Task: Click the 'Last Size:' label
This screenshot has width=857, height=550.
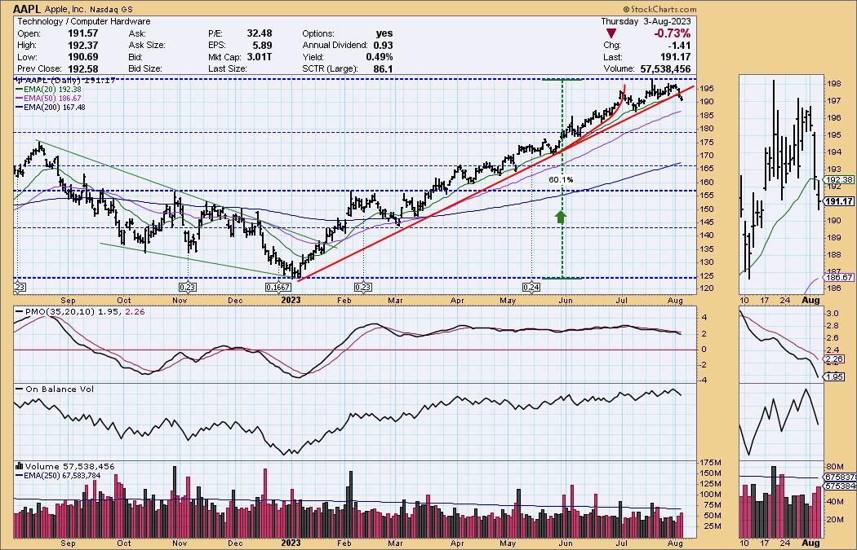Action: pyautogui.click(x=228, y=69)
